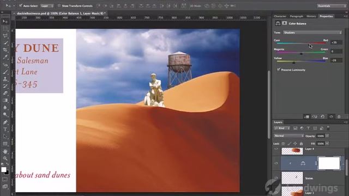Open the Tone Shadows dropdown

(312, 33)
